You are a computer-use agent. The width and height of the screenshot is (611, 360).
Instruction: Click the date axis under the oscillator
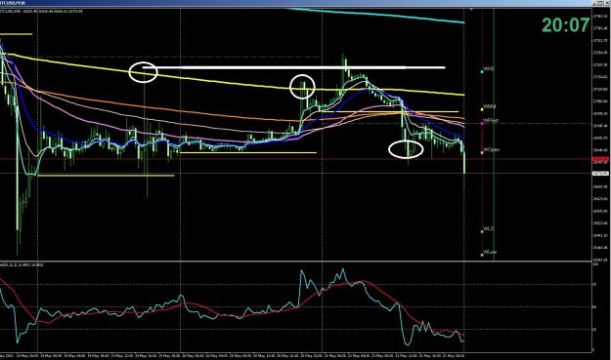[x=233, y=356]
